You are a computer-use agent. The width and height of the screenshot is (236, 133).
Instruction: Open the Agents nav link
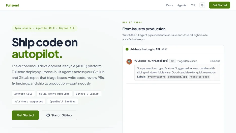coord(182,5)
